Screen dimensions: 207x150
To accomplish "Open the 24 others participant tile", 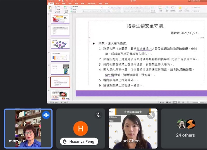I will pyautogui.click(x=184, y=128).
